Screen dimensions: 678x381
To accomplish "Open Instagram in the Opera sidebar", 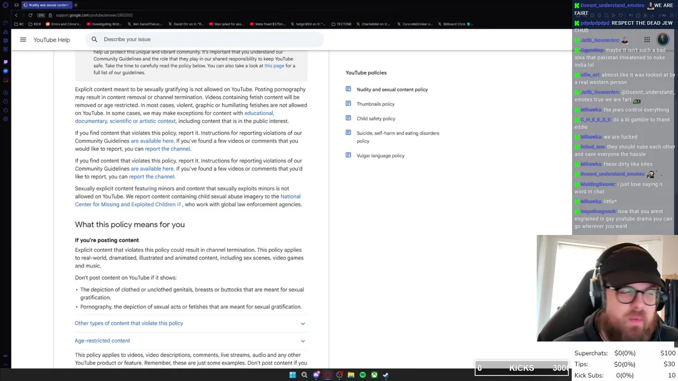I will (5, 80).
